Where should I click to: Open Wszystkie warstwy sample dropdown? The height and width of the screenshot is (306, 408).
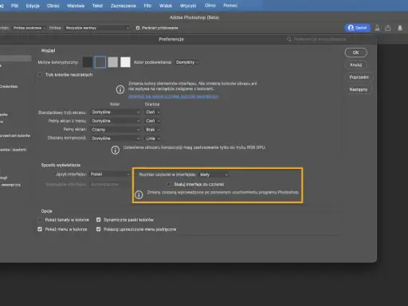click(97, 28)
